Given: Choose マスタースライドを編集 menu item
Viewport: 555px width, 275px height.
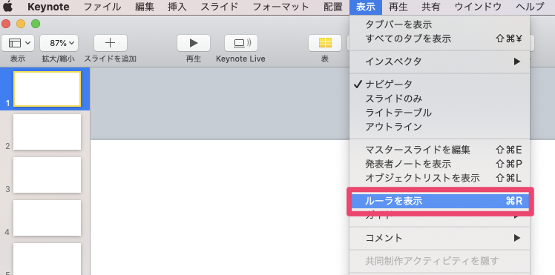Looking at the screenshot, I should (x=439, y=150).
